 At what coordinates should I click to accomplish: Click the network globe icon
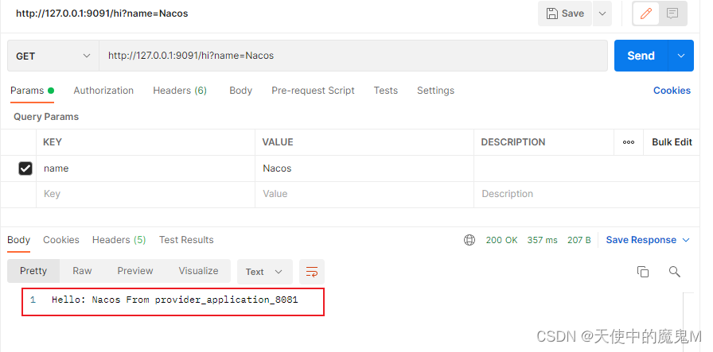pos(469,240)
